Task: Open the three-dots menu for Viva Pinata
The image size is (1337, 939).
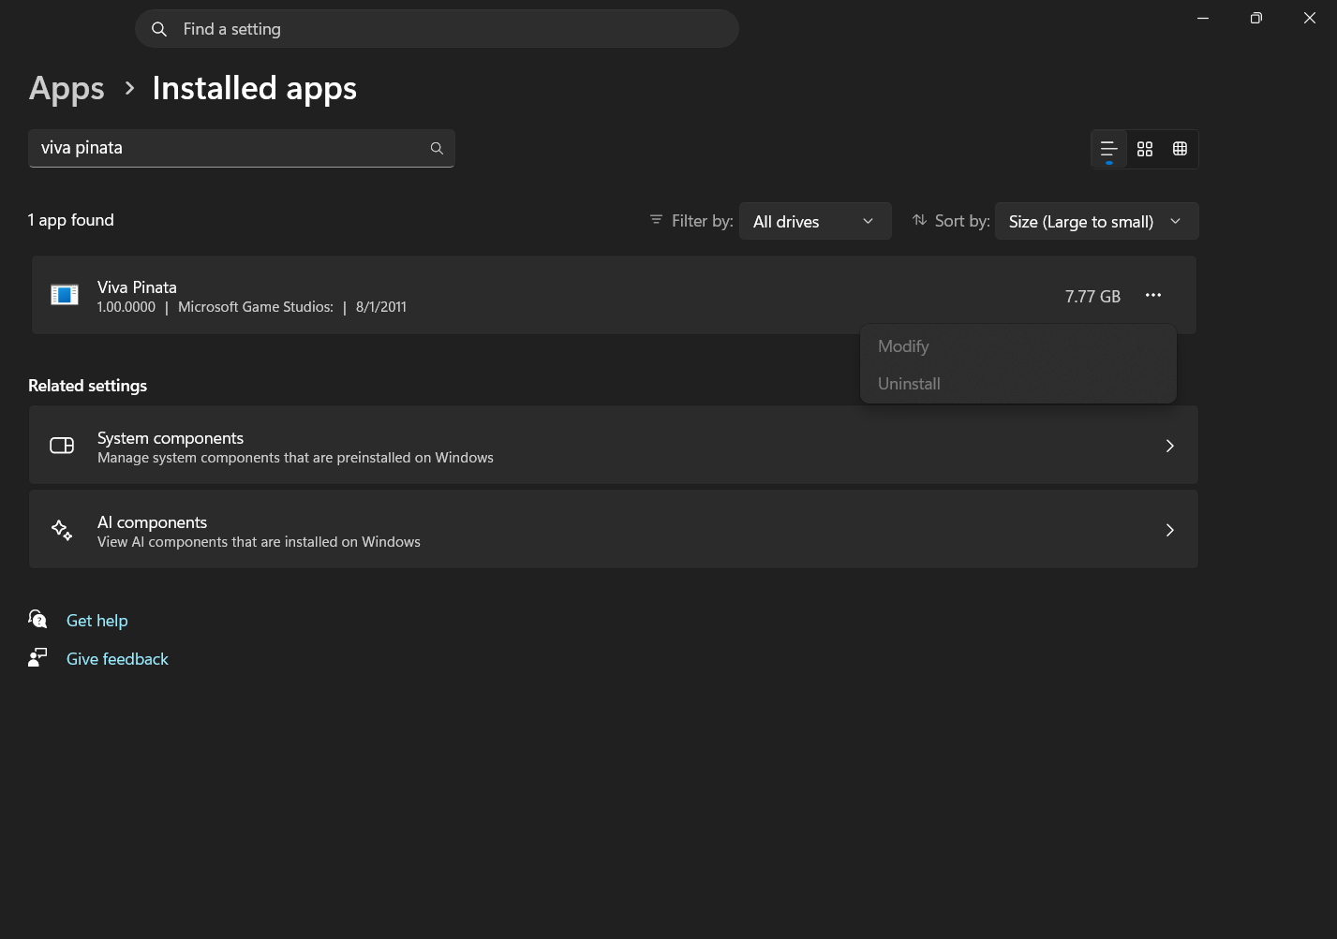Action: point(1153,295)
